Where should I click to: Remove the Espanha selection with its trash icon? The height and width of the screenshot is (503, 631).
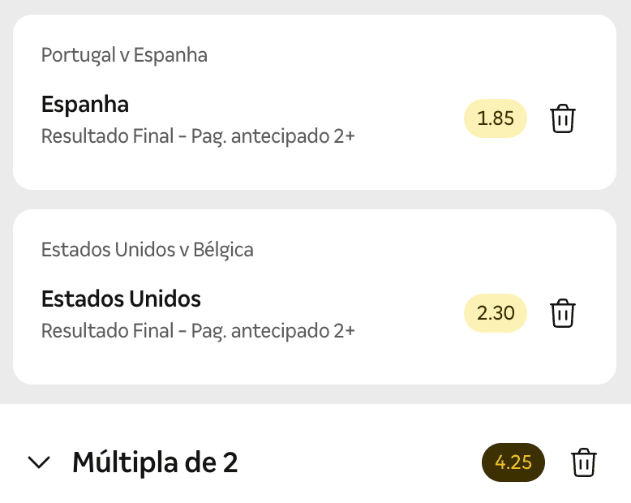click(563, 118)
